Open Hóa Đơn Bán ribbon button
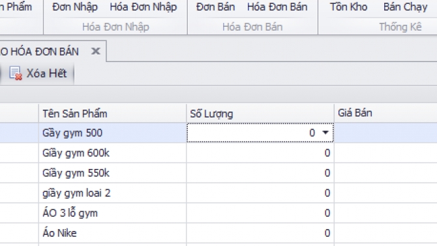This screenshot has width=437, height=246. pyautogui.click(x=277, y=7)
